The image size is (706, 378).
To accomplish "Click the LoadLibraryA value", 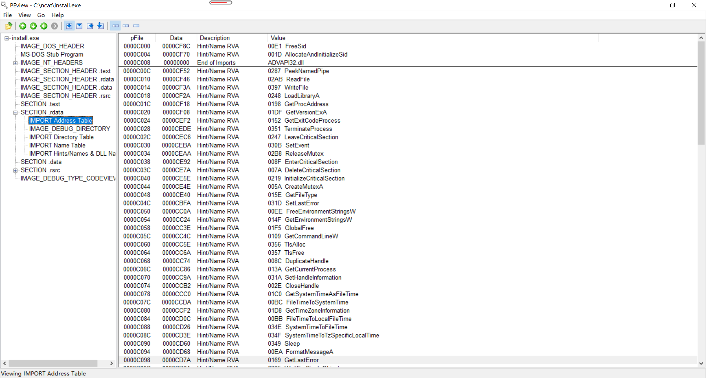I will tap(293, 96).
